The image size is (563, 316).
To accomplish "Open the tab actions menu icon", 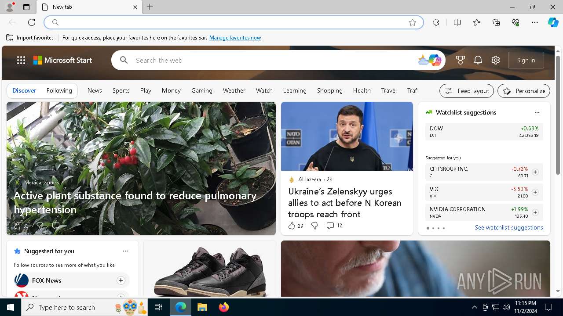I will pyautogui.click(x=26, y=7).
